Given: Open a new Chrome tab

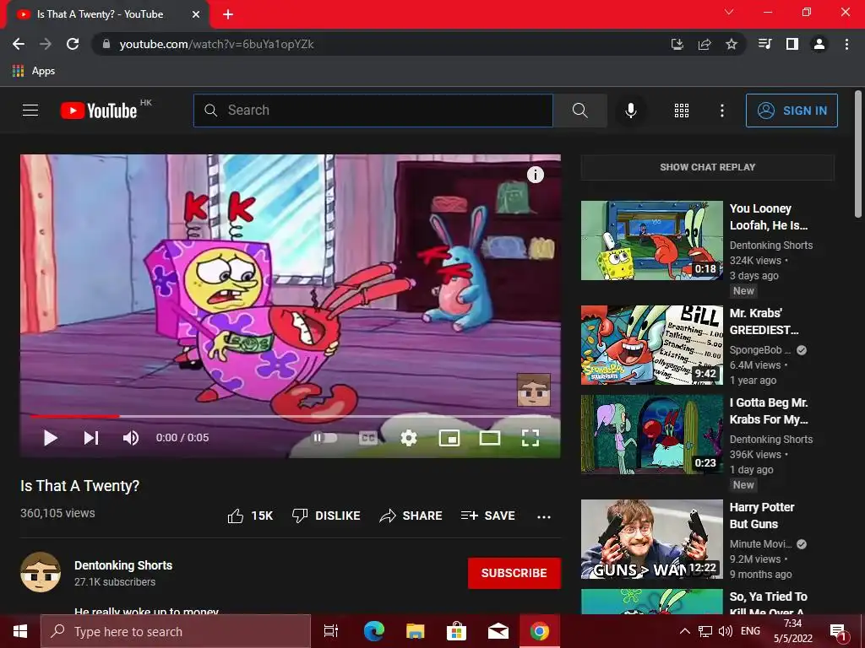Looking at the screenshot, I should click(228, 14).
